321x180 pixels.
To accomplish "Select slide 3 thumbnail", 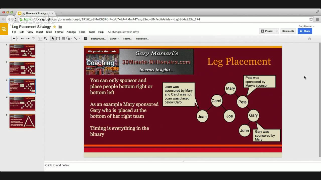I will tap(22, 86).
